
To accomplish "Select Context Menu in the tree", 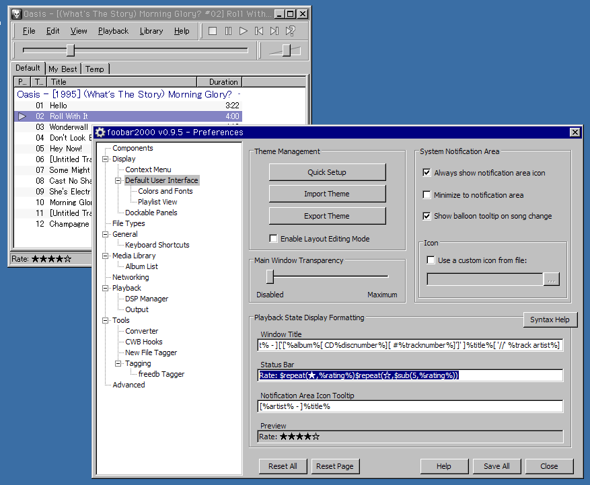I will tap(148, 170).
